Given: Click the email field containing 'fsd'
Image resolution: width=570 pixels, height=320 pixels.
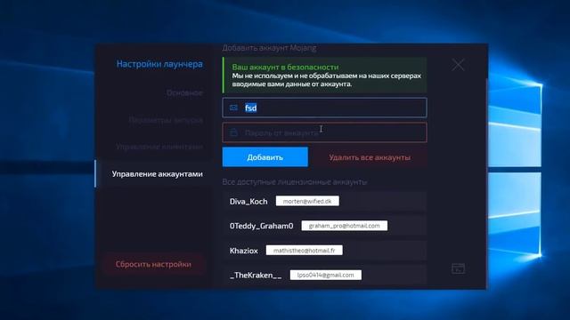Looking at the screenshot, I should (324, 108).
